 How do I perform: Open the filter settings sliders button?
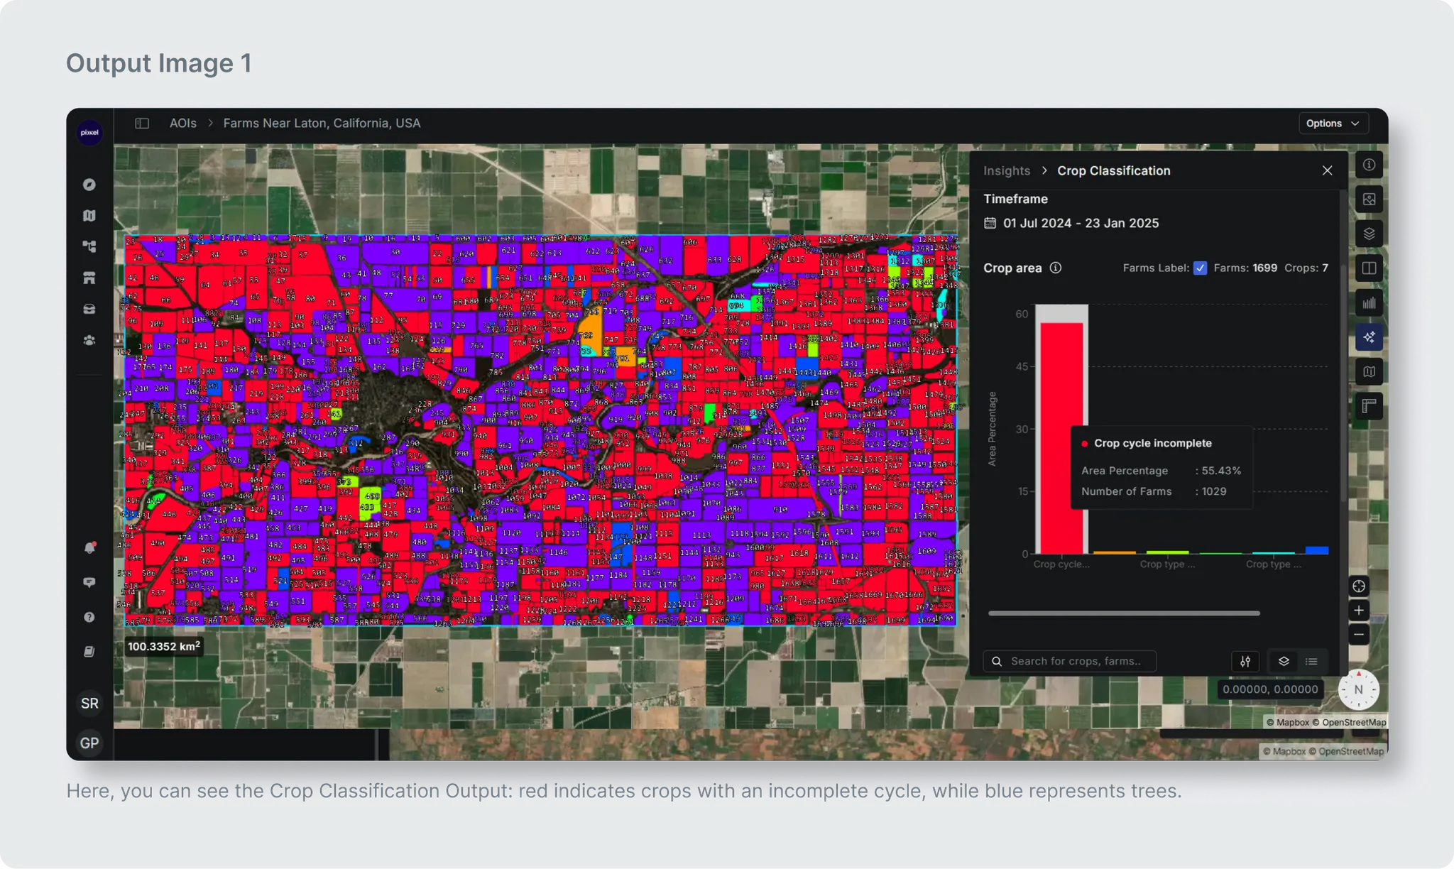click(1245, 662)
